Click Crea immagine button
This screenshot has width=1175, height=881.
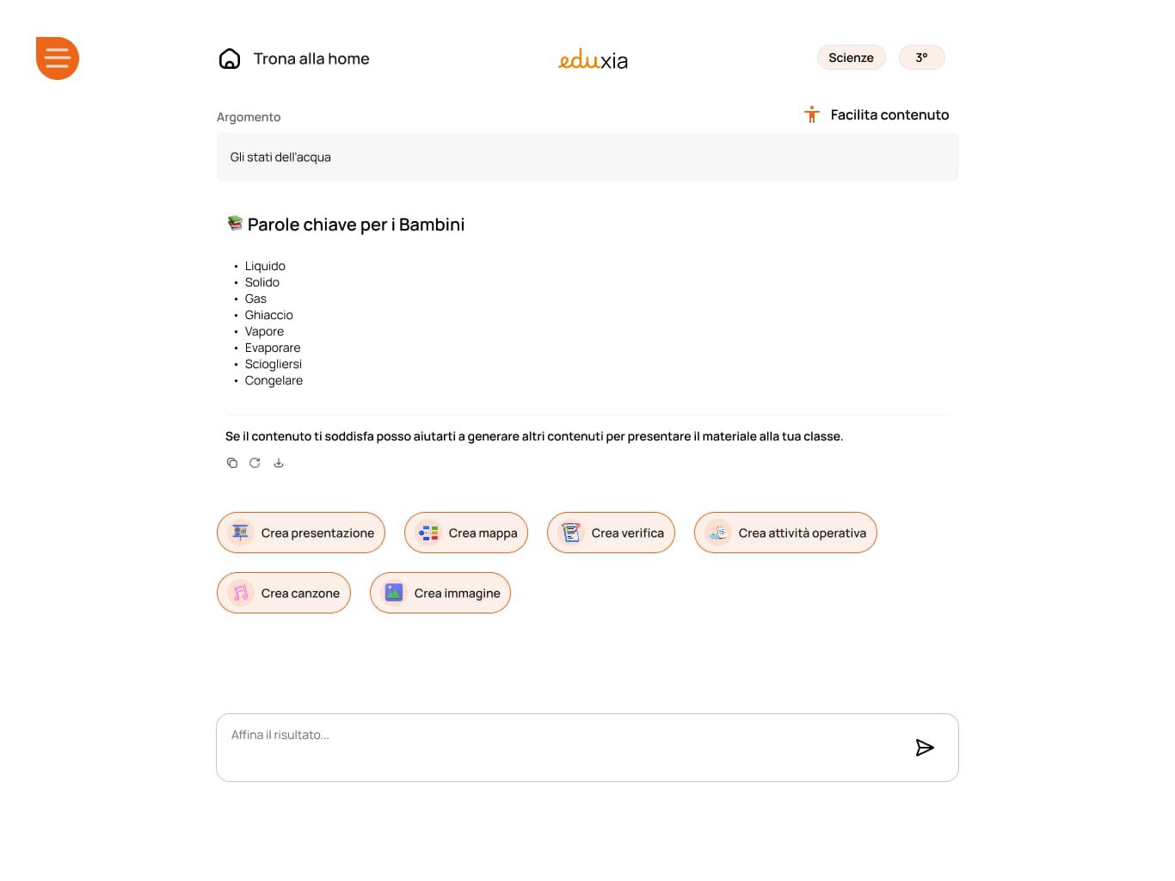point(440,594)
